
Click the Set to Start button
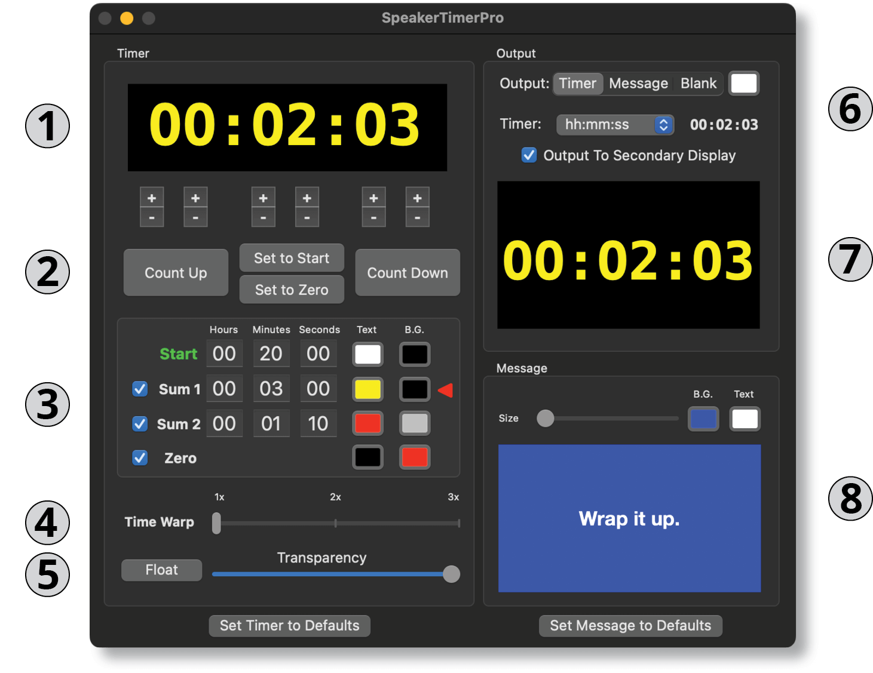292,258
